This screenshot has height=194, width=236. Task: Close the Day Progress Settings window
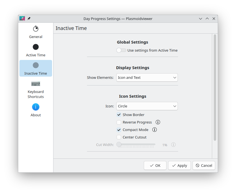coord(214,19)
